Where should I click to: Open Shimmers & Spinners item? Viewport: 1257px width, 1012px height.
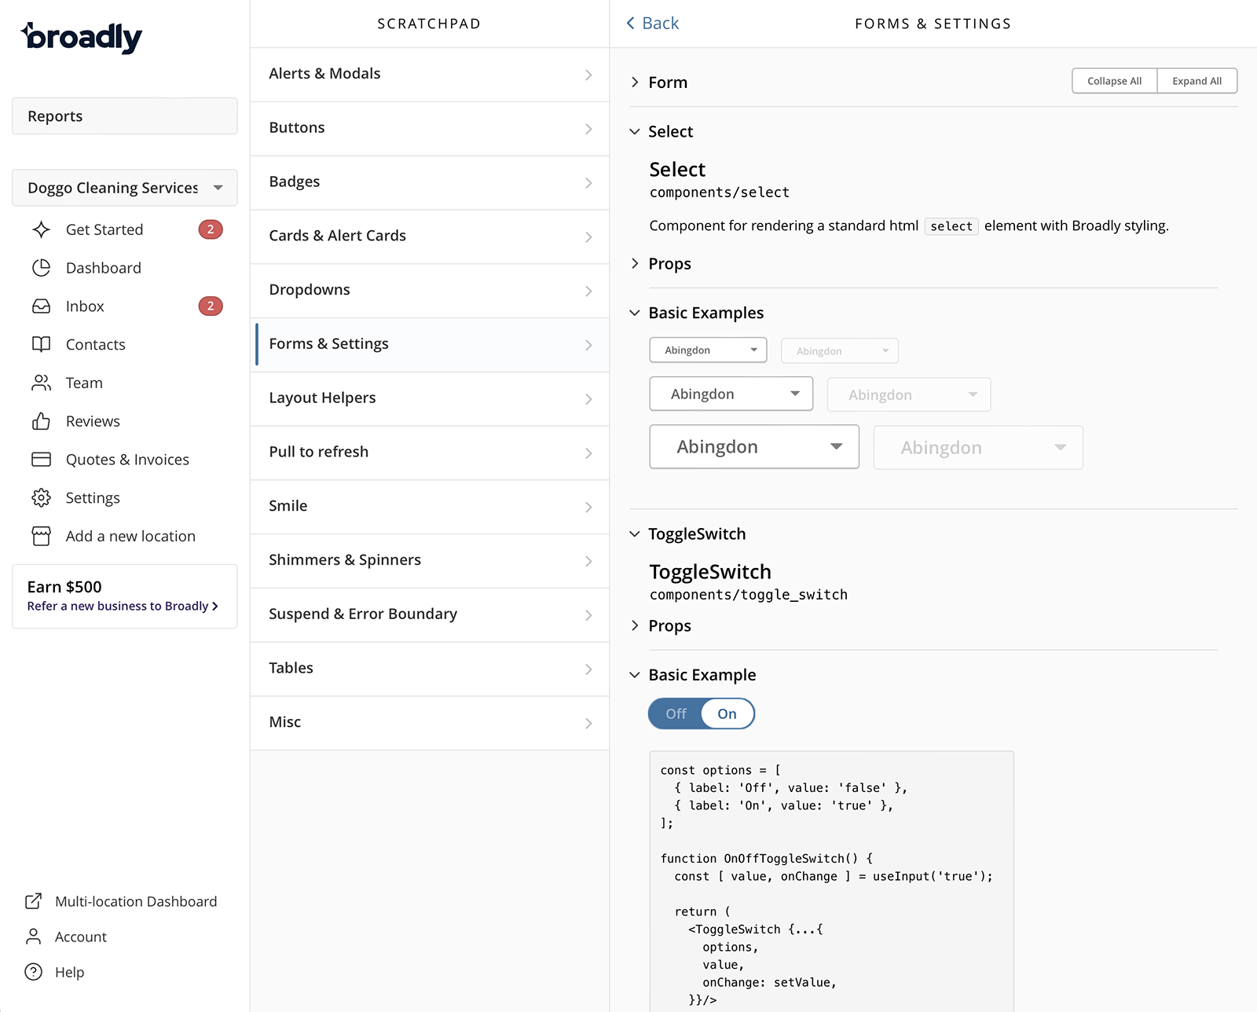pyautogui.click(x=430, y=561)
